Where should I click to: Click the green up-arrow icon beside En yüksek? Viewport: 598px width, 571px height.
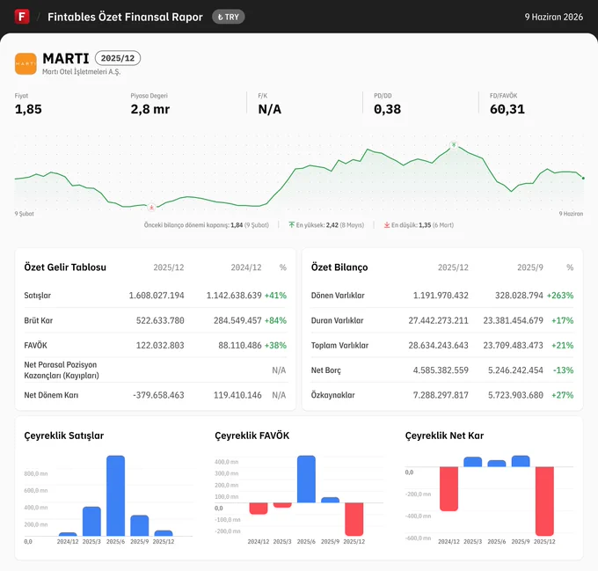pos(292,225)
